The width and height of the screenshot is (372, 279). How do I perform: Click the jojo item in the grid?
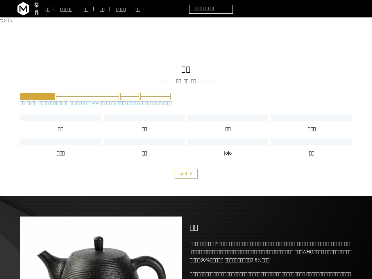228,153
